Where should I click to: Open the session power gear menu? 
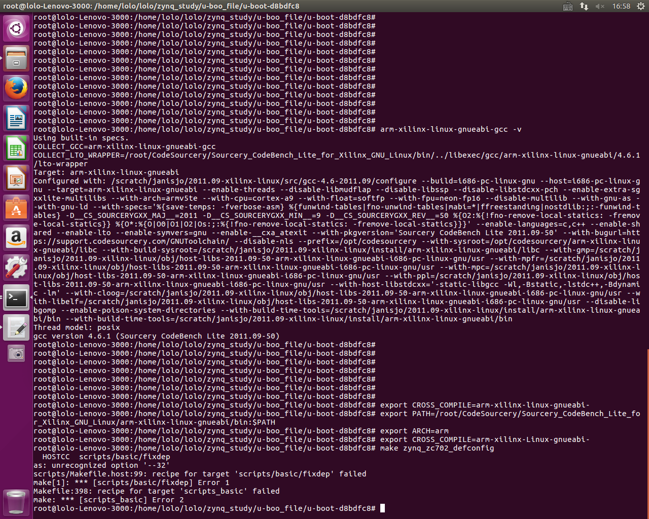click(640, 6)
